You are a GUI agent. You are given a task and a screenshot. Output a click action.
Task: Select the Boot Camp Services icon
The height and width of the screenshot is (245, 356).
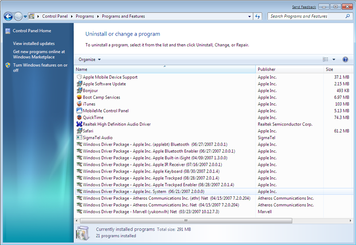point(79,97)
